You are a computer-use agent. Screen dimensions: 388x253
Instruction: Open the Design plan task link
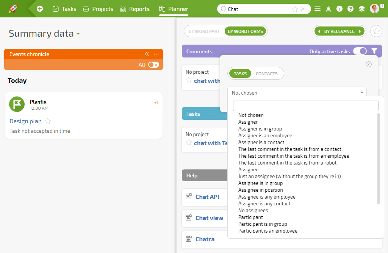(25, 121)
